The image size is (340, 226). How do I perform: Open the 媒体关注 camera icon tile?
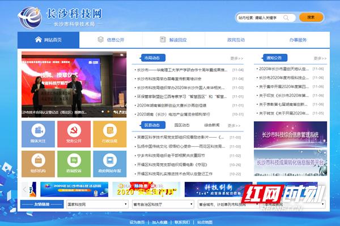pyautogui.click(x=38, y=134)
